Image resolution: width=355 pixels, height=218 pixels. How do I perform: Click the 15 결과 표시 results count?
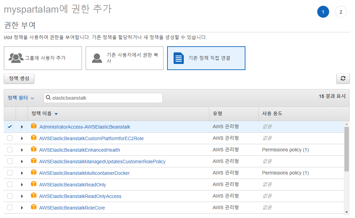point(332,96)
